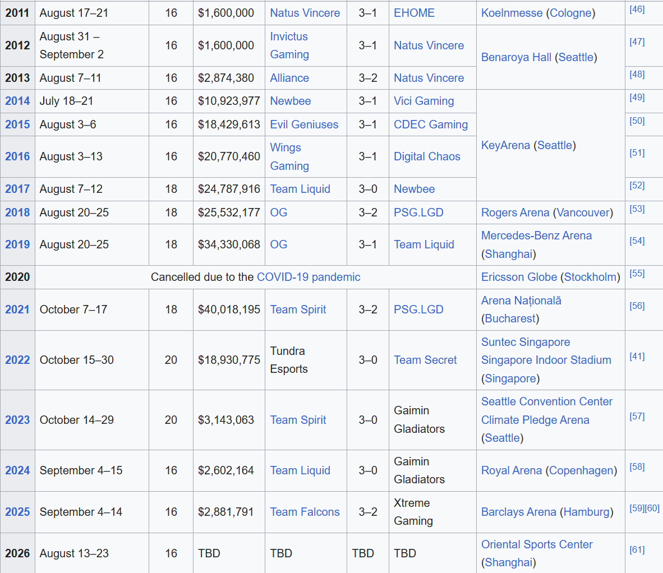
Task: Open the Wings Gaming link
Action: click(289, 156)
